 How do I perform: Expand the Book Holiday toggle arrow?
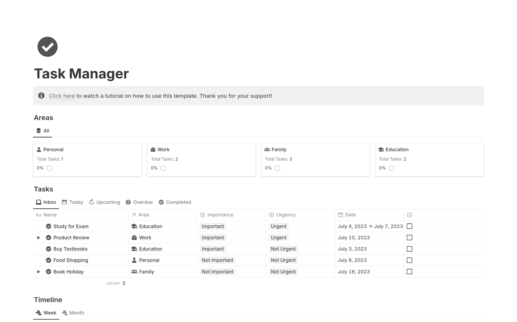[x=39, y=272]
